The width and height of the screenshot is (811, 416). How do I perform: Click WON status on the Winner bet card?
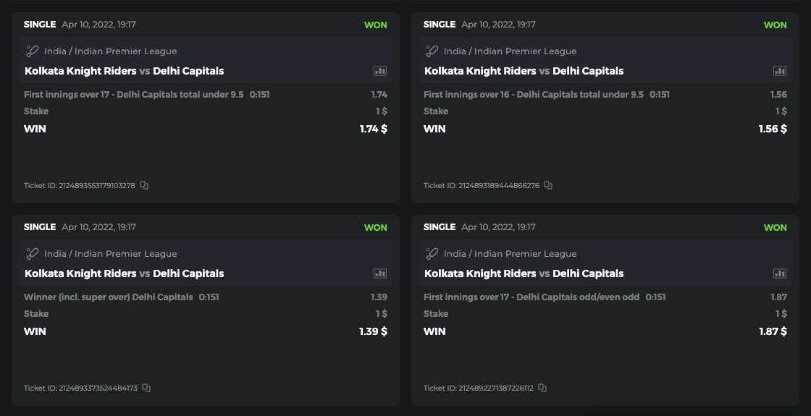pyautogui.click(x=375, y=227)
